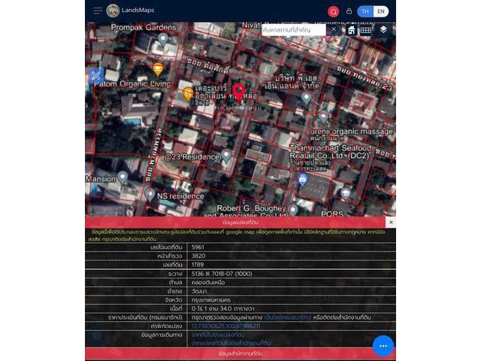
Task: Click the Department of Lands logo emblem
Action: pos(113,11)
